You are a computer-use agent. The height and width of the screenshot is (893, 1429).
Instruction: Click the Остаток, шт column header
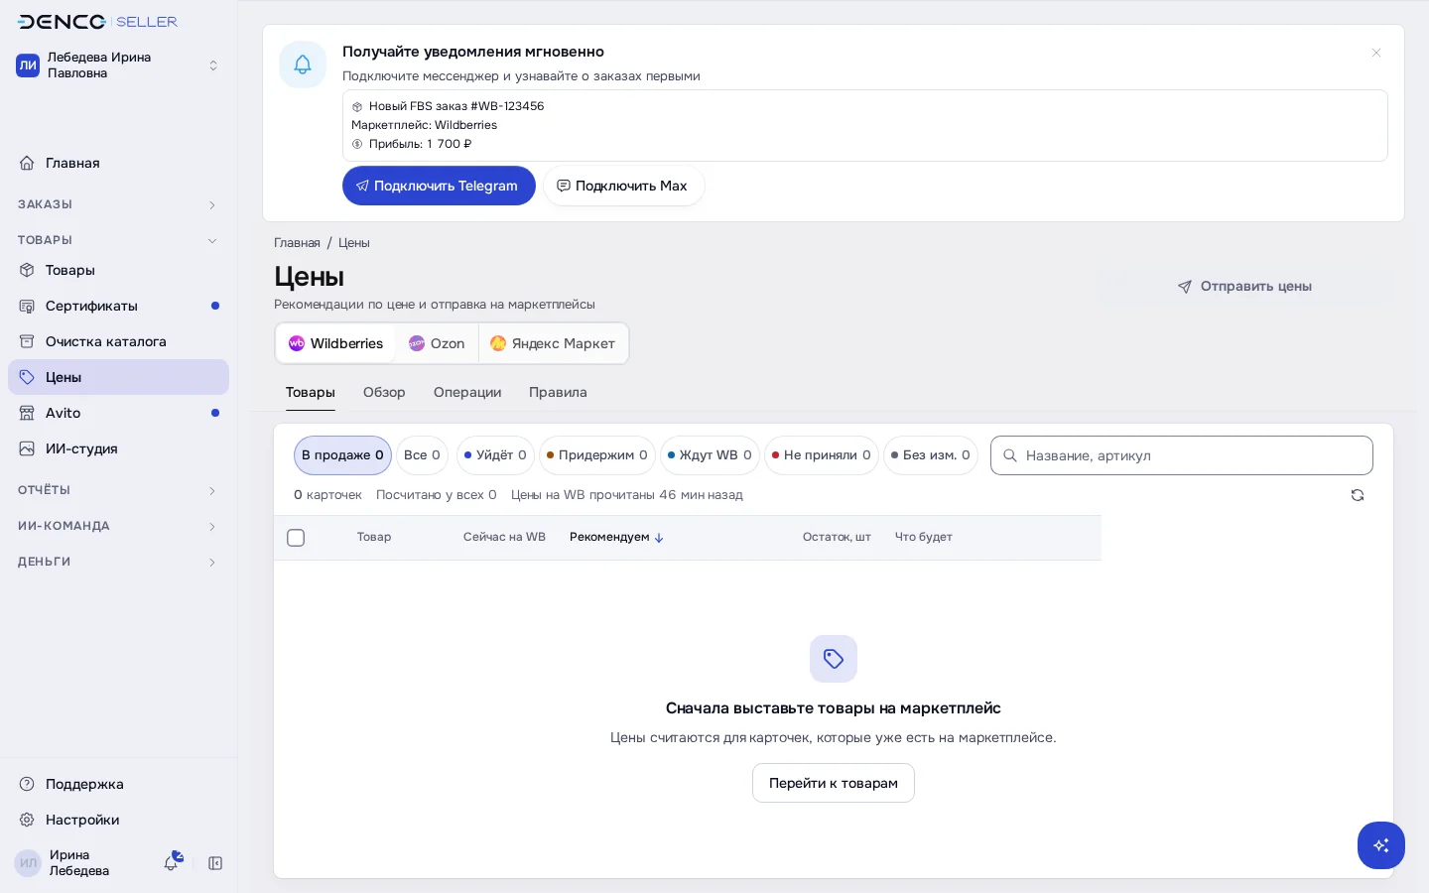click(837, 537)
